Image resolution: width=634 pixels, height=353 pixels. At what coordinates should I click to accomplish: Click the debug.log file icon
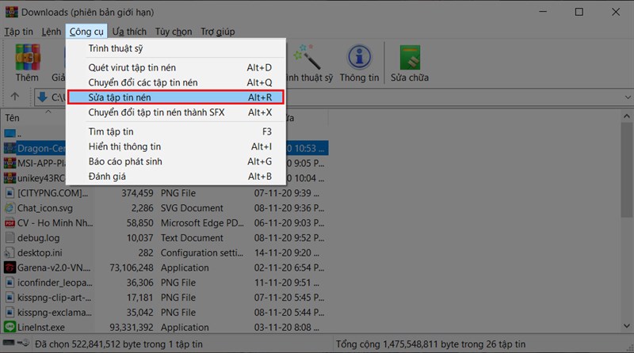pyautogui.click(x=10, y=238)
